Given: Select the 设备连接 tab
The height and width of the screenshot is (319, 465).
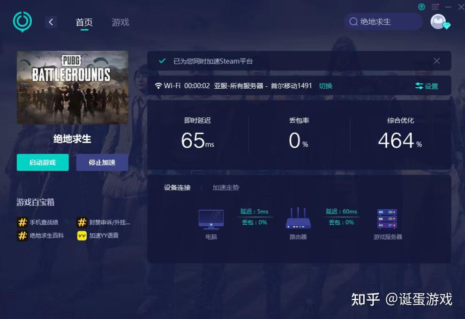Looking at the screenshot, I should 177,188.
